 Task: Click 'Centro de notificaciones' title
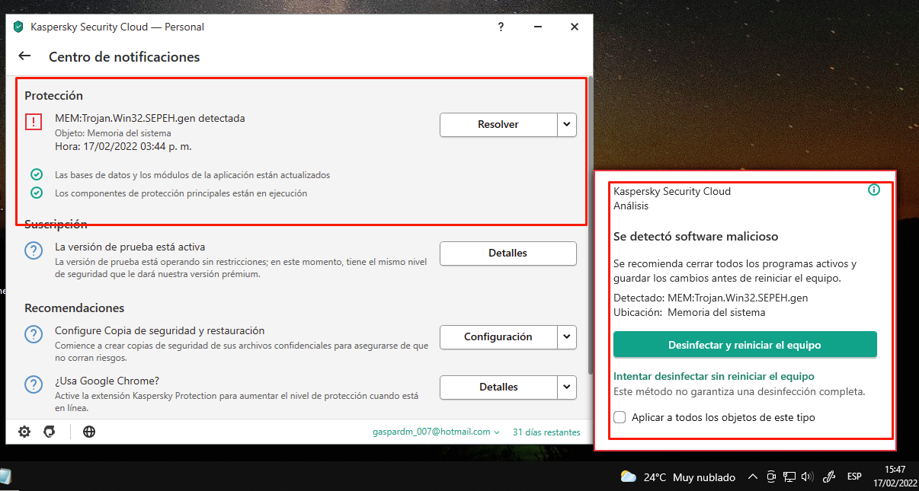pos(124,56)
